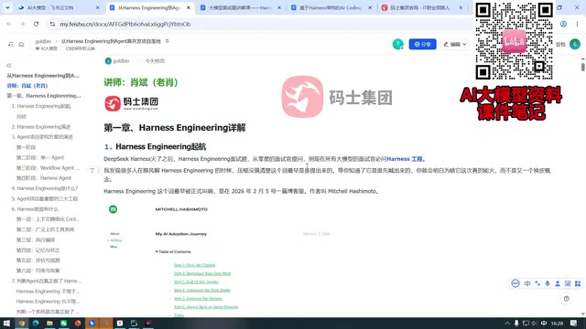Open Windows Start menu
586x329 pixels.
[x=6, y=323]
